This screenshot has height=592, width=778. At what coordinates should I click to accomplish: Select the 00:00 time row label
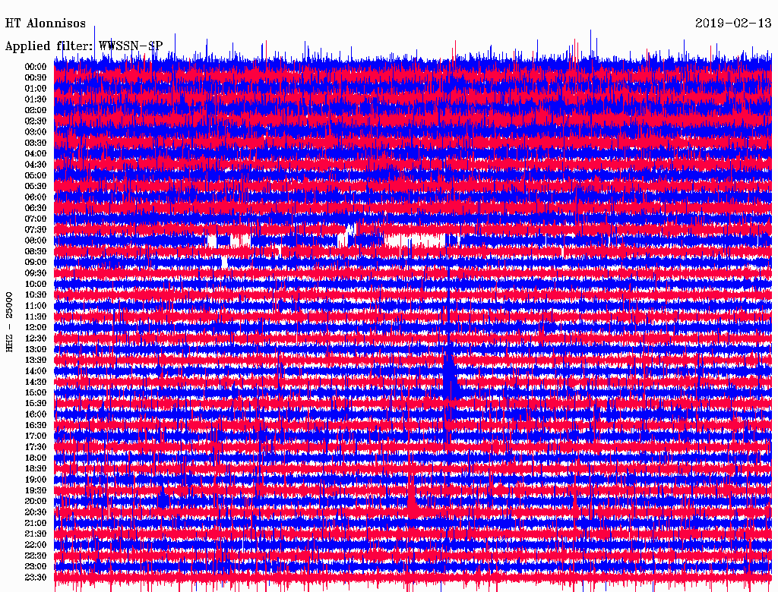click(x=36, y=67)
